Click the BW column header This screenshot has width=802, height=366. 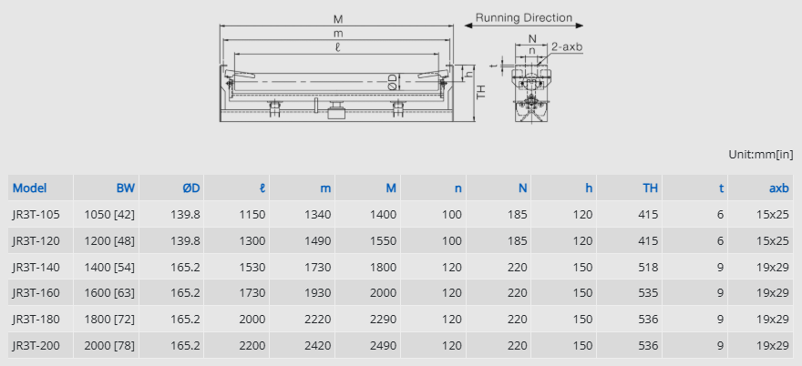click(125, 188)
